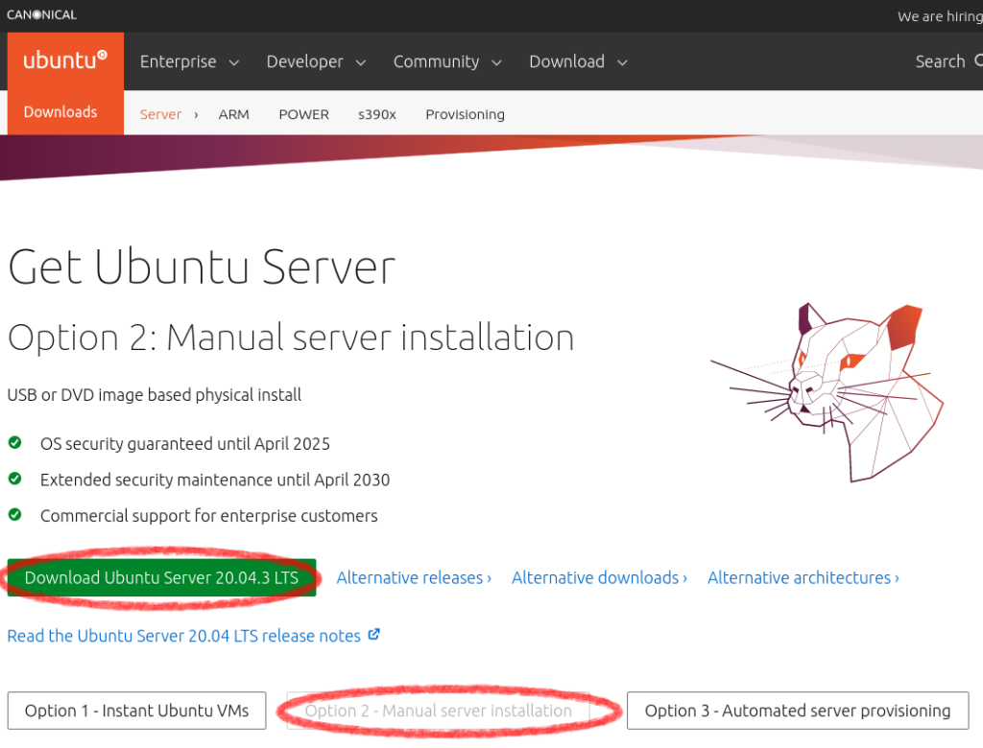Click OS security guaranteed until April 2025
983x748 pixels.
(x=185, y=444)
